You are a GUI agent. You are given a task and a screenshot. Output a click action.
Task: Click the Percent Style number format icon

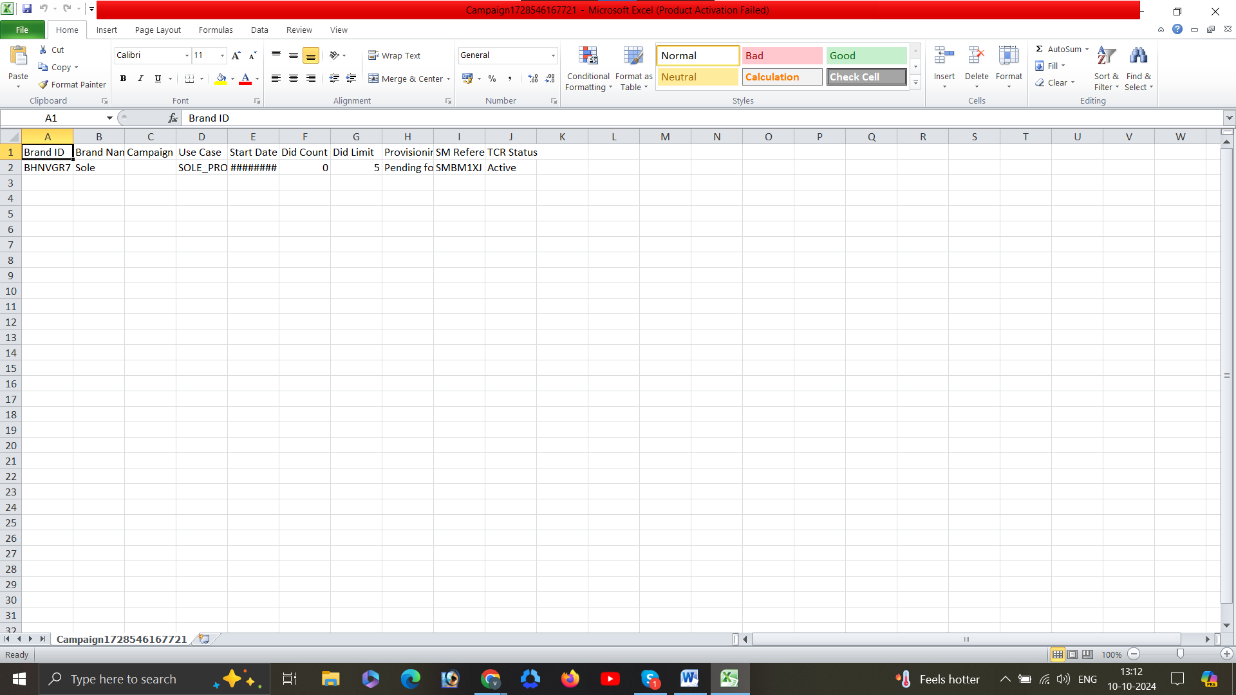click(x=492, y=79)
